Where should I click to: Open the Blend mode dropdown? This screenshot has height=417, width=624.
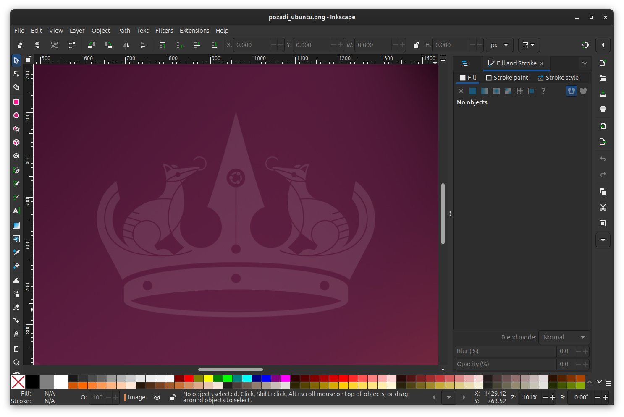click(564, 337)
